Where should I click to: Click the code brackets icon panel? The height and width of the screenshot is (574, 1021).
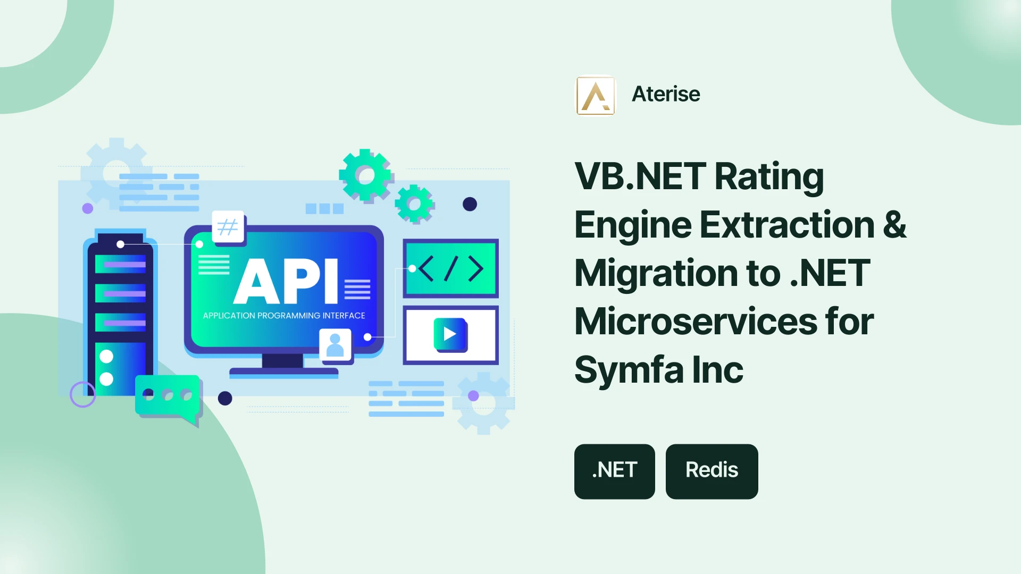pos(451,268)
